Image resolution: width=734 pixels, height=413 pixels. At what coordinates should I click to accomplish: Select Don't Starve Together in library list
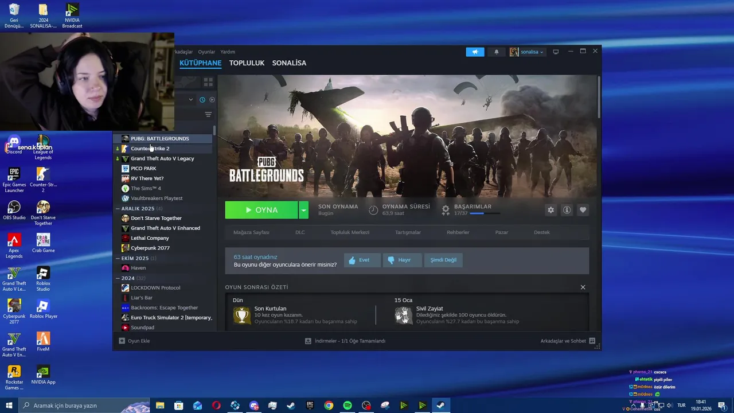[163, 218]
